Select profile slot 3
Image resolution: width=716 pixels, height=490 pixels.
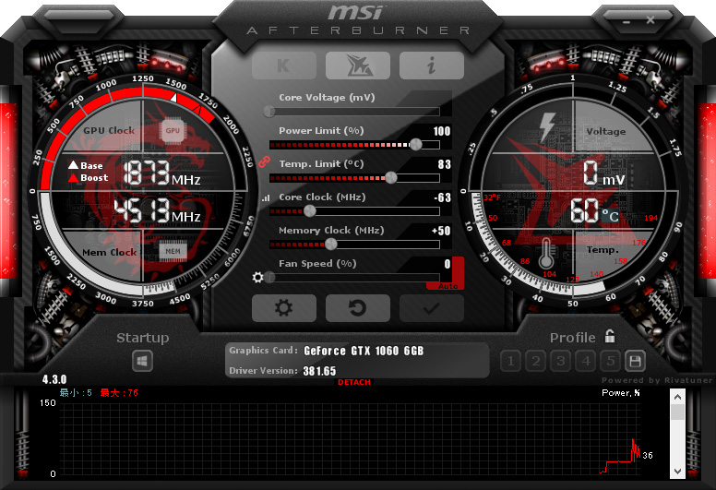coord(561,361)
